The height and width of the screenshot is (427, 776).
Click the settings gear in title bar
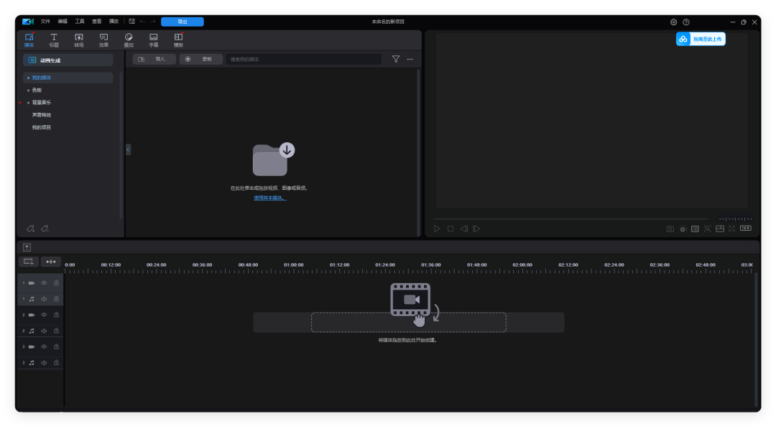tap(673, 22)
